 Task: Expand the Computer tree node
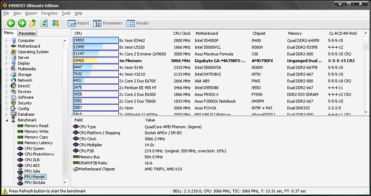tap(6, 40)
